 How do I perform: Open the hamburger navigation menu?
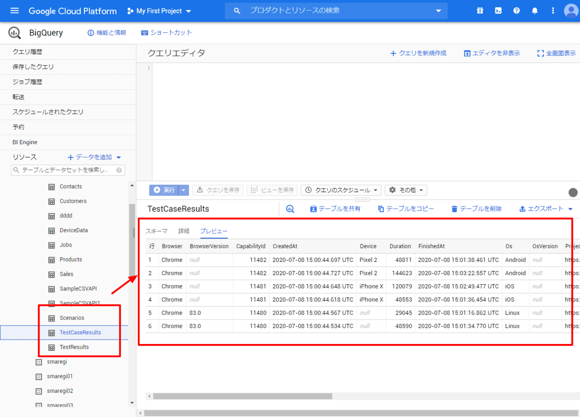14,11
